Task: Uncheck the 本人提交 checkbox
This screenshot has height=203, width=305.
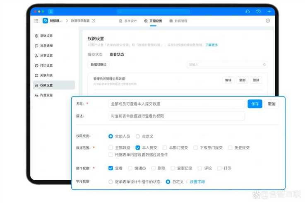Action: [x=138, y=147]
